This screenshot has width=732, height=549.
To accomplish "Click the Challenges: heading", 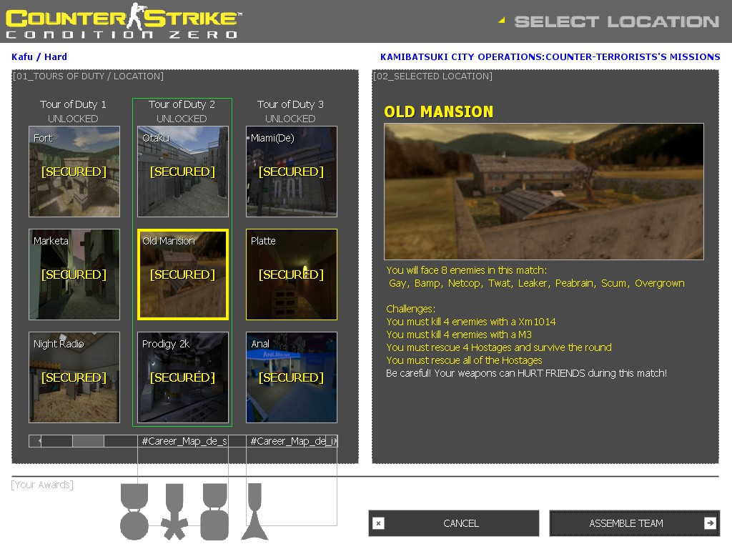I will pyautogui.click(x=411, y=309).
